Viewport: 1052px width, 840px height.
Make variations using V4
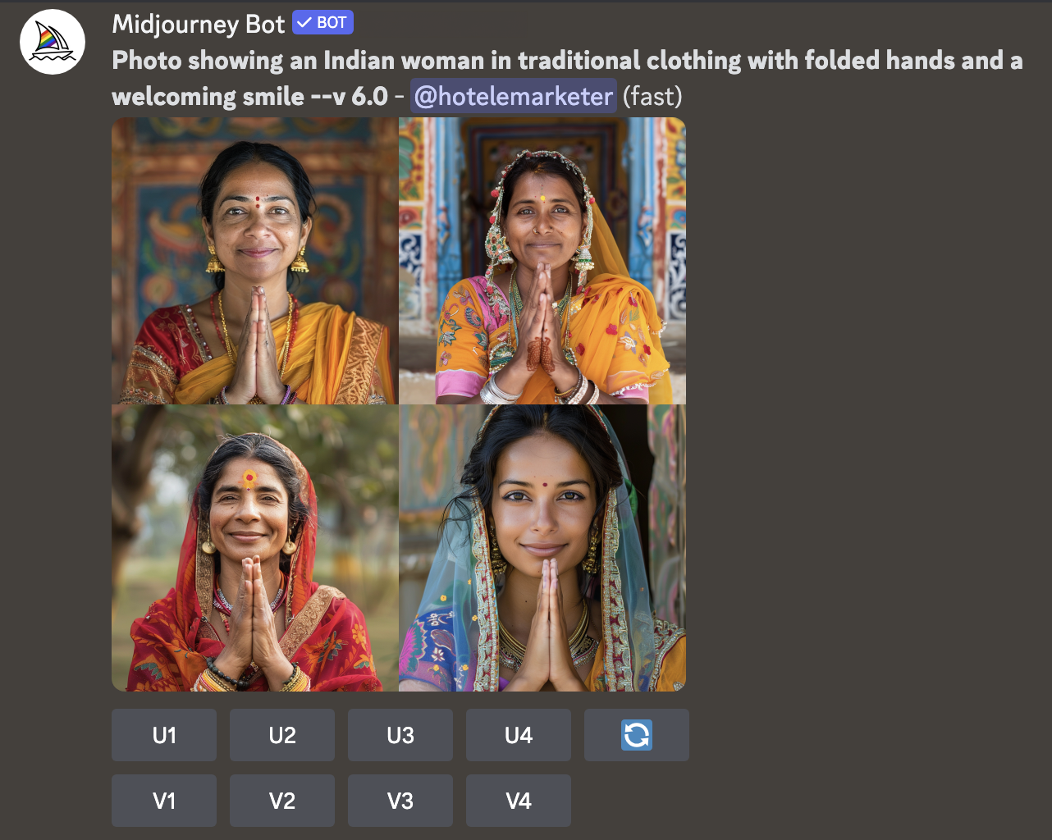pos(519,801)
